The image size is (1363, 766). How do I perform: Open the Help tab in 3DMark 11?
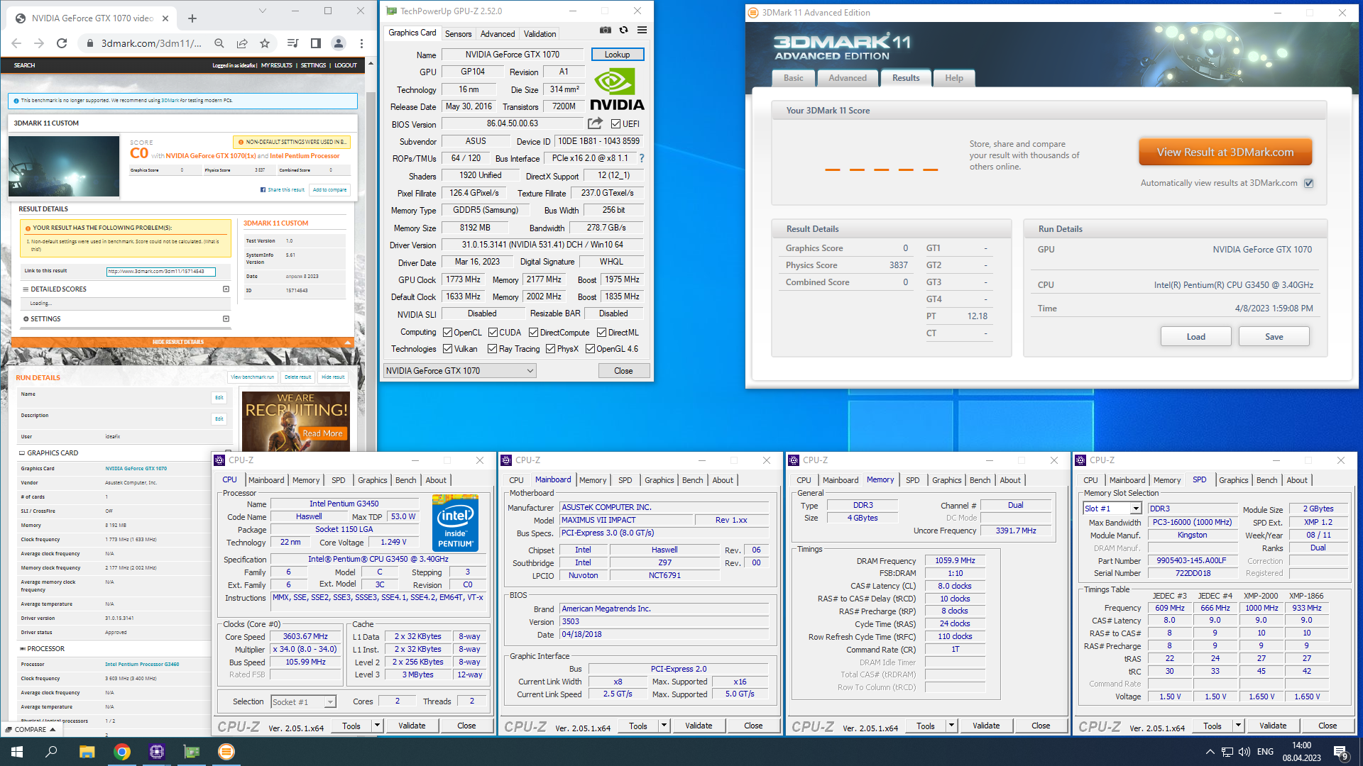[954, 78]
